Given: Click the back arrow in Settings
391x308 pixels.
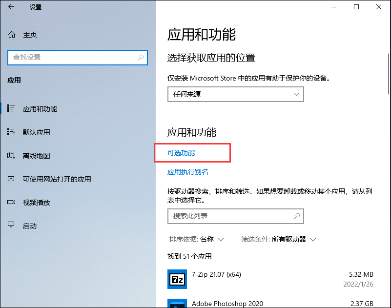Looking at the screenshot, I should (11, 7).
